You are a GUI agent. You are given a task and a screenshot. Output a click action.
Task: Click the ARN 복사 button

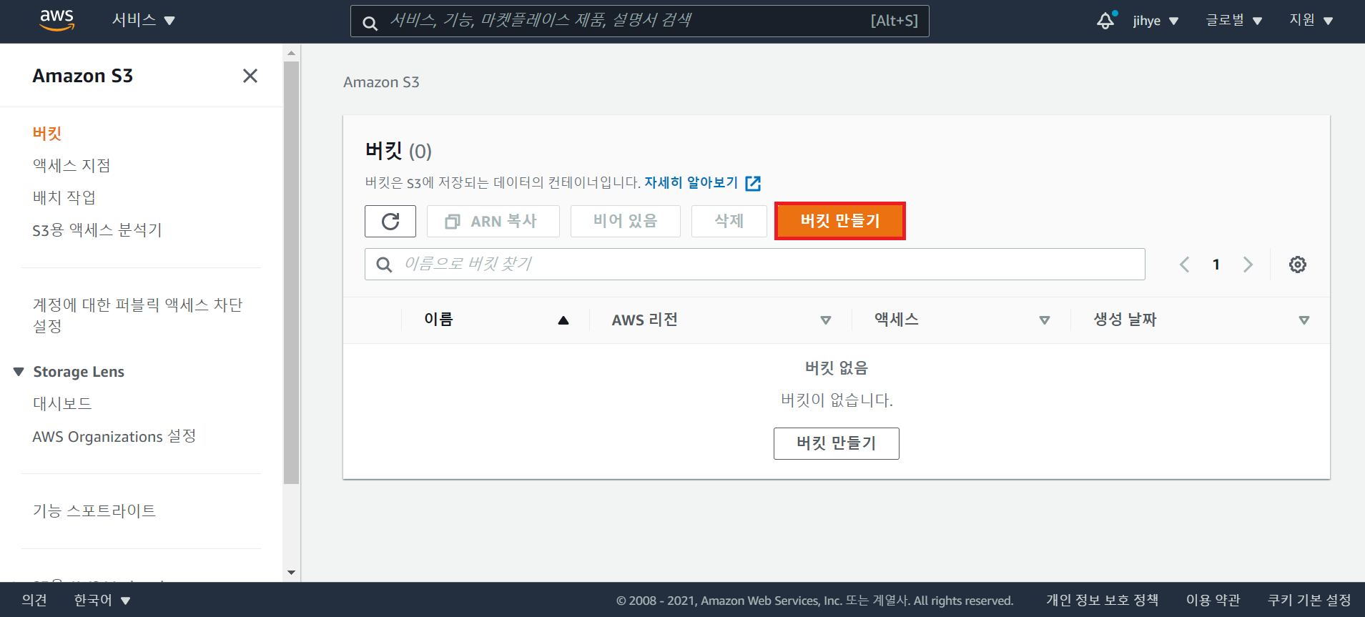493,221
